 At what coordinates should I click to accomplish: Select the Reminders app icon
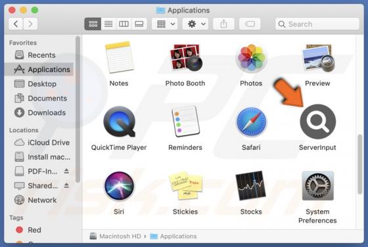[185, 122]
